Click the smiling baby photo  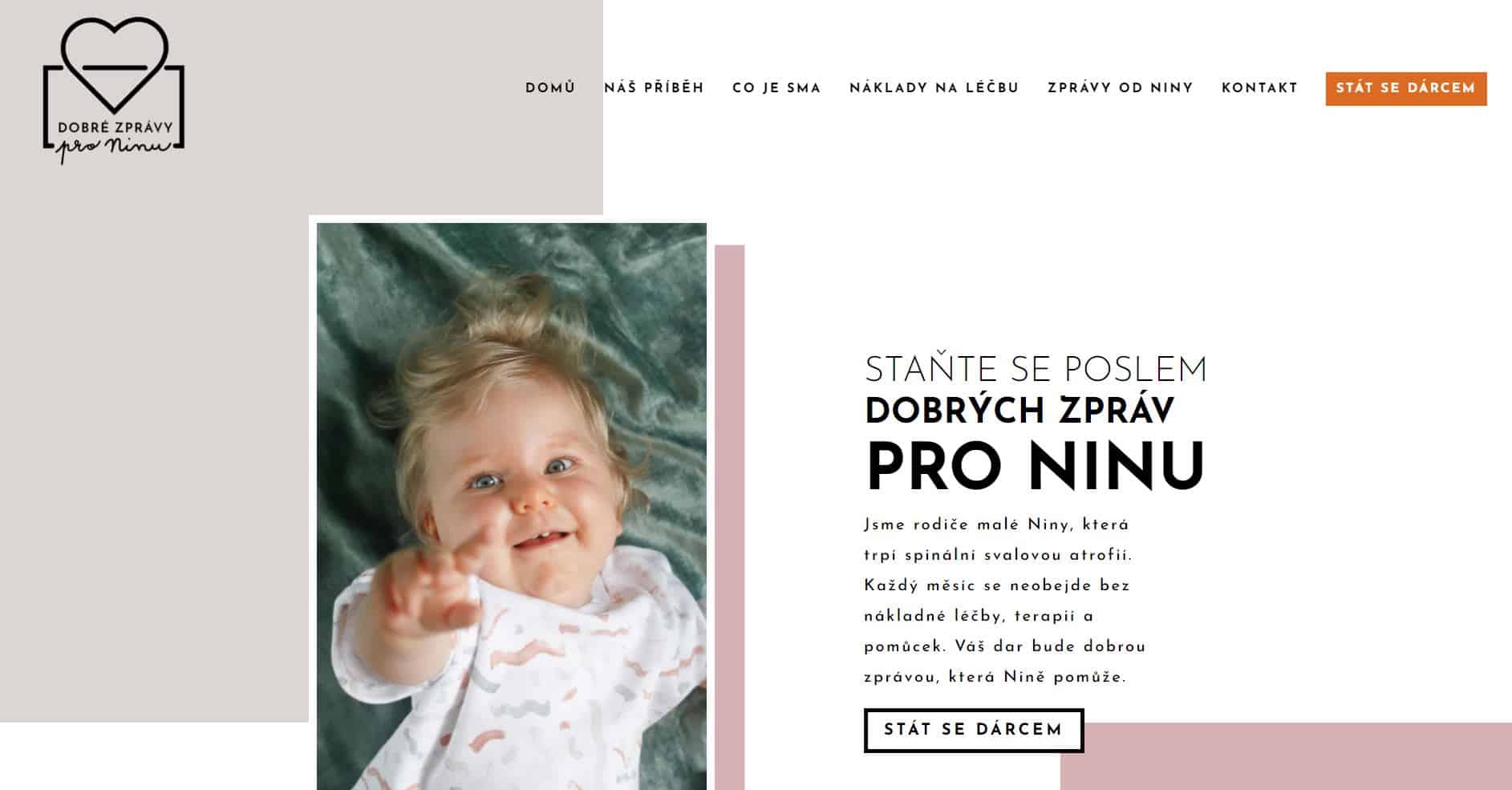pos(512,506)
